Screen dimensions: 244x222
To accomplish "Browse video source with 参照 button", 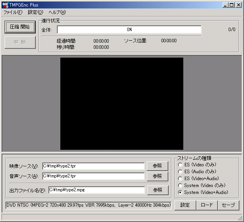I will coord(158,166).
